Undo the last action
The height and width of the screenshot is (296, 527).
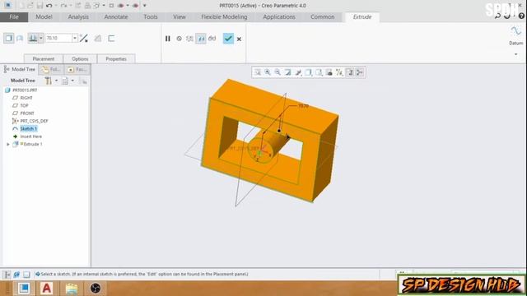(x=49, y=6)
